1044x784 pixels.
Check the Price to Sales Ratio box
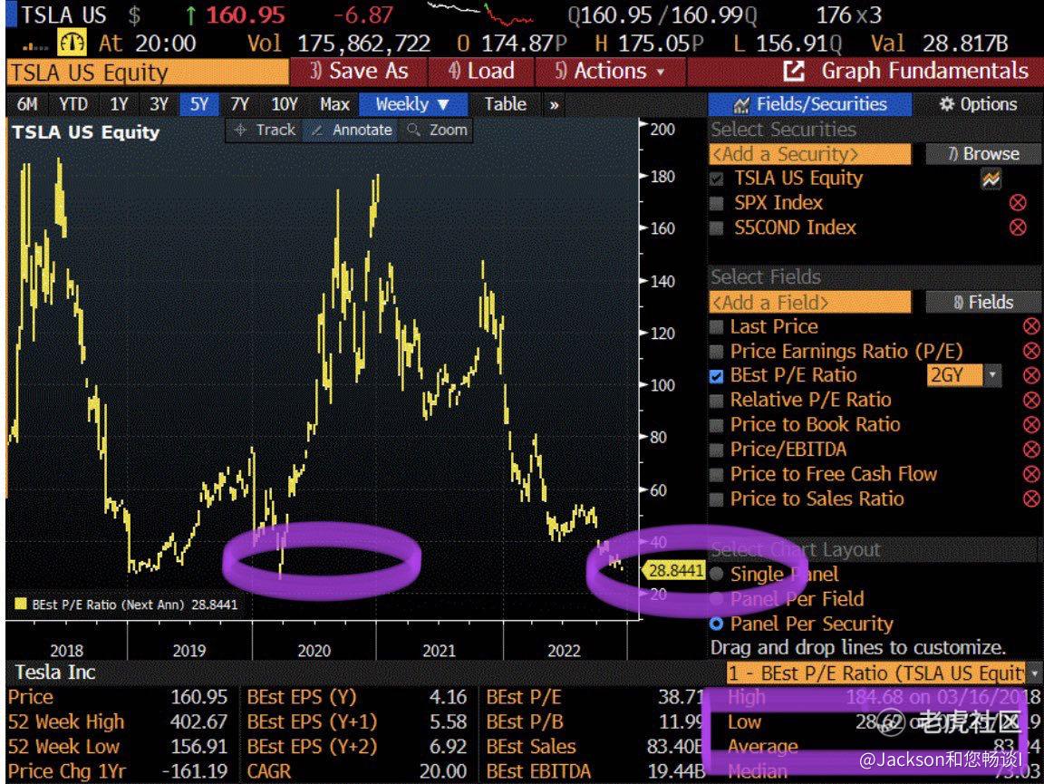point(717,498)
